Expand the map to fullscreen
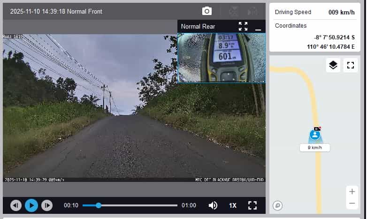 (350, 65)
